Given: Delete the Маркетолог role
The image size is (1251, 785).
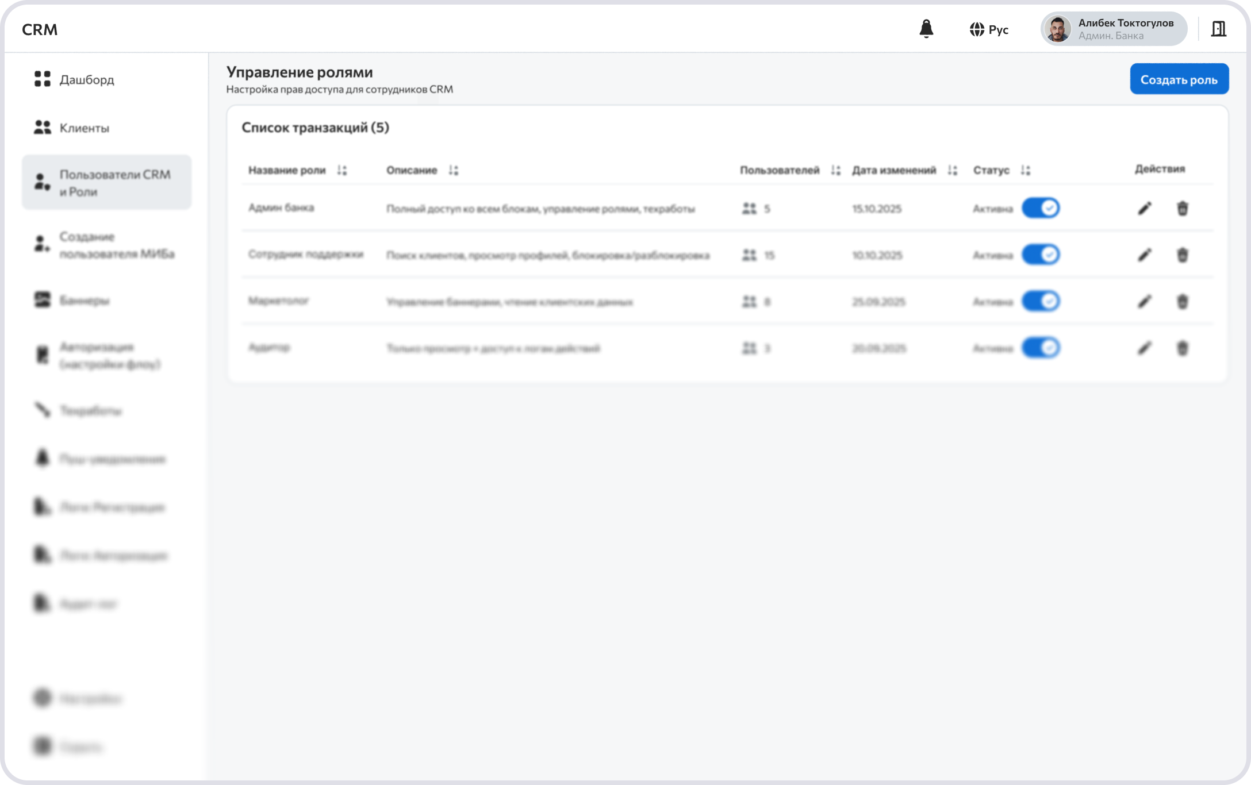Looking at the screenshot, I should 1182,301.
